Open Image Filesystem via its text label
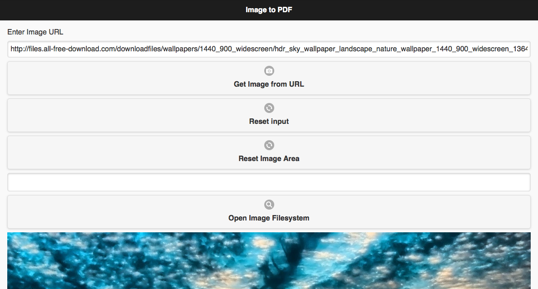This screenshot has width=538, height=289. tap(269, 218)
